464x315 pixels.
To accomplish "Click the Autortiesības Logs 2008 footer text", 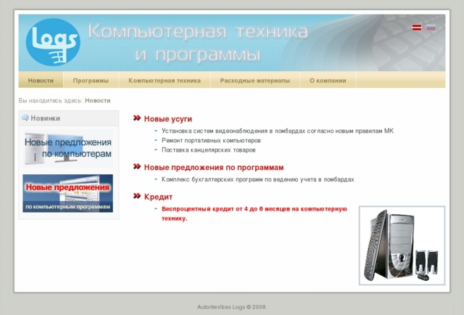I will point(232,307).
